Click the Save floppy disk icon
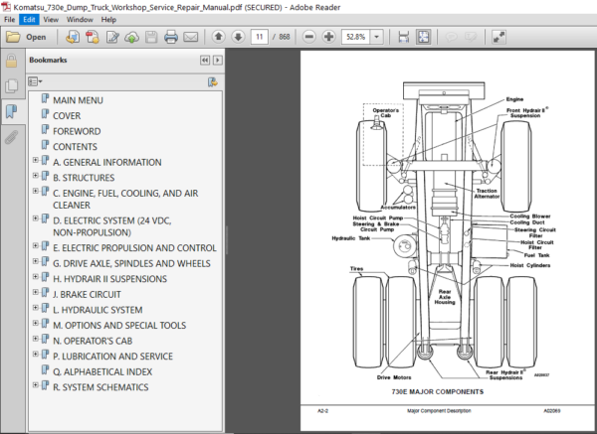Viewport: 597px width, 434px height. coord(151,37)
